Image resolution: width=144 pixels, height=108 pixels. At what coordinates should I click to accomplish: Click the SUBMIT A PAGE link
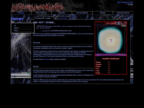click(x=127, y=2)
